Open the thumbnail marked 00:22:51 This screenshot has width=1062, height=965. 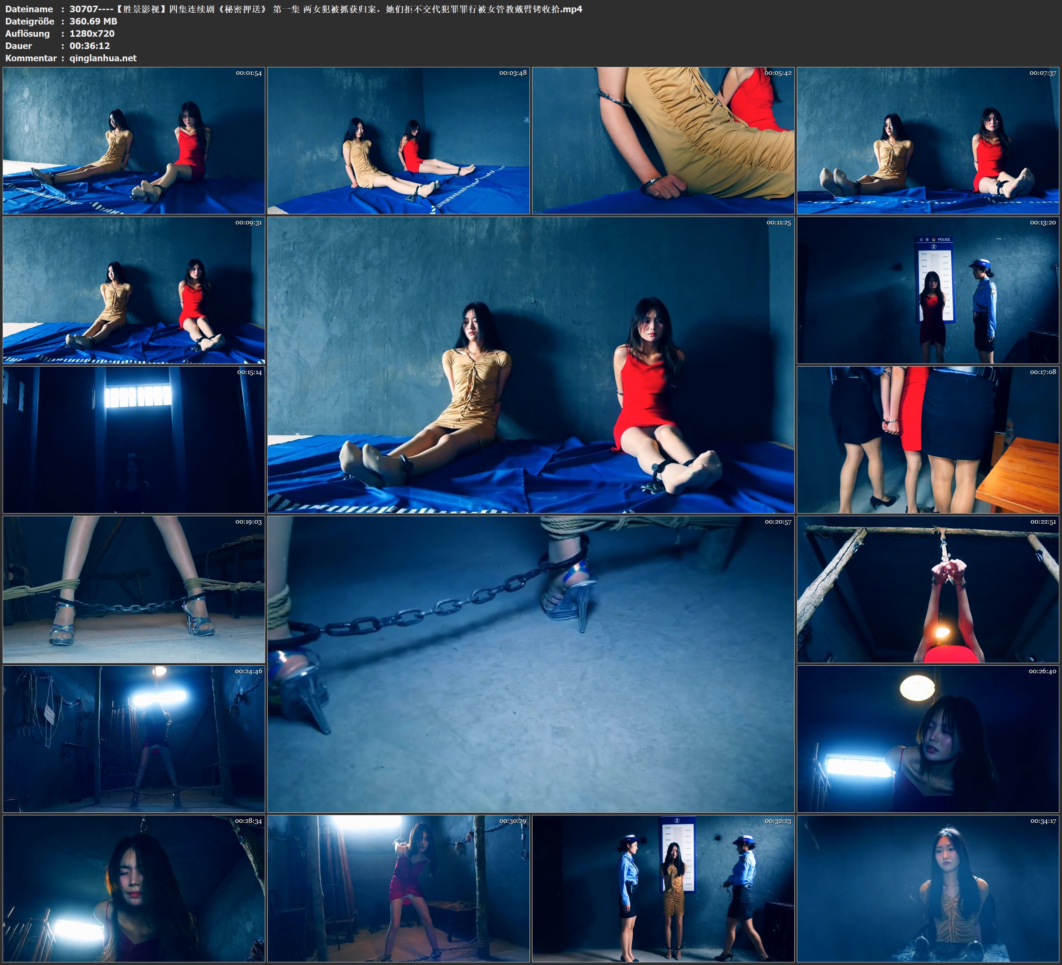928,589
